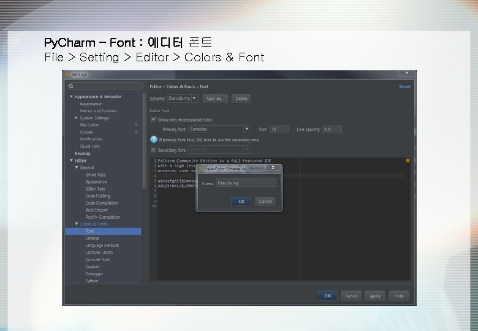Select Notifications in settings tree

tap(91, 139)
